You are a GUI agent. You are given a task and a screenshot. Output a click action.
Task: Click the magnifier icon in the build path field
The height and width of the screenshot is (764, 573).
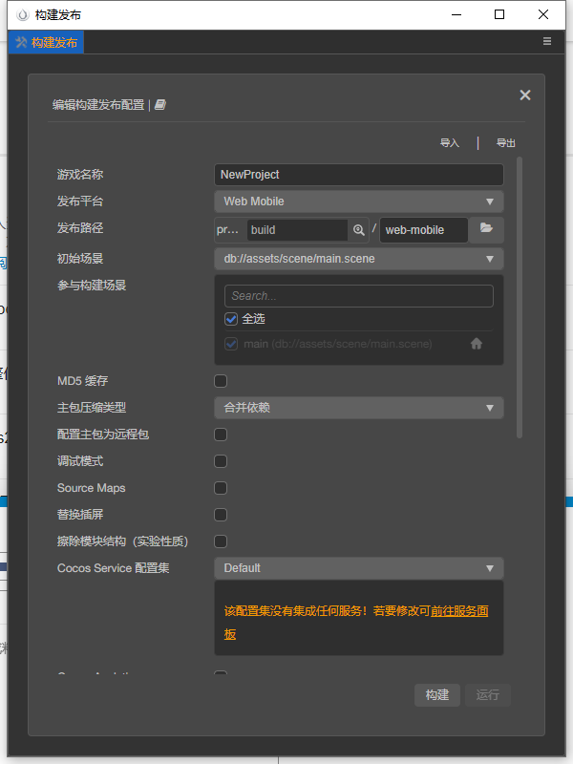(x=359, y=230)
